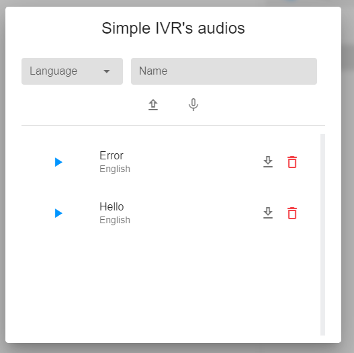The image size is (354, 353).
Task: Play the Hello audio
Action: [58, 213]
